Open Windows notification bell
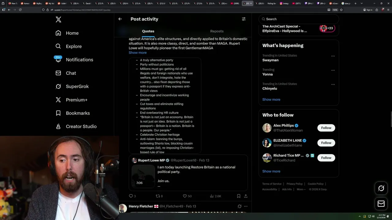The width and height of the screenshot is (392, 220). (388, 216)
